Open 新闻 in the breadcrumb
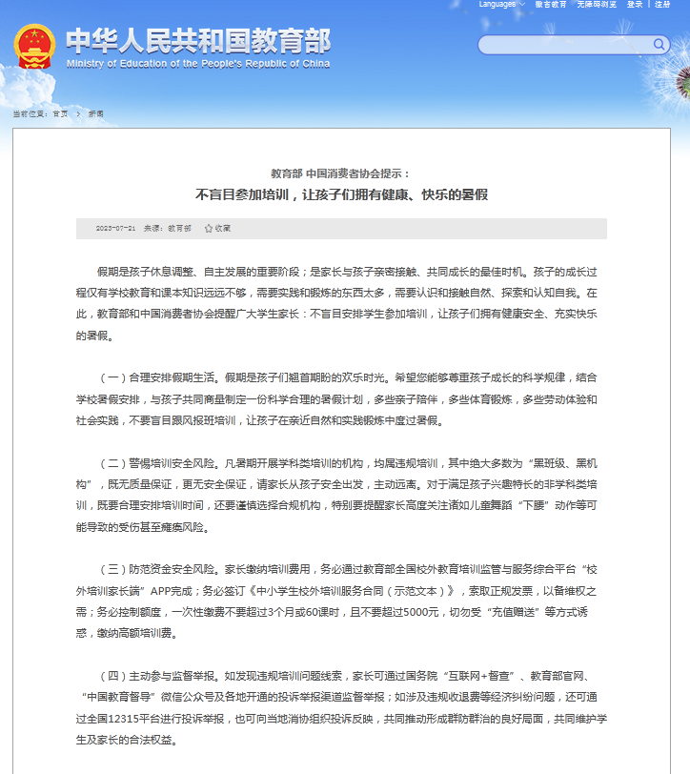The image size is (690, 774). (x=95, y=113)
